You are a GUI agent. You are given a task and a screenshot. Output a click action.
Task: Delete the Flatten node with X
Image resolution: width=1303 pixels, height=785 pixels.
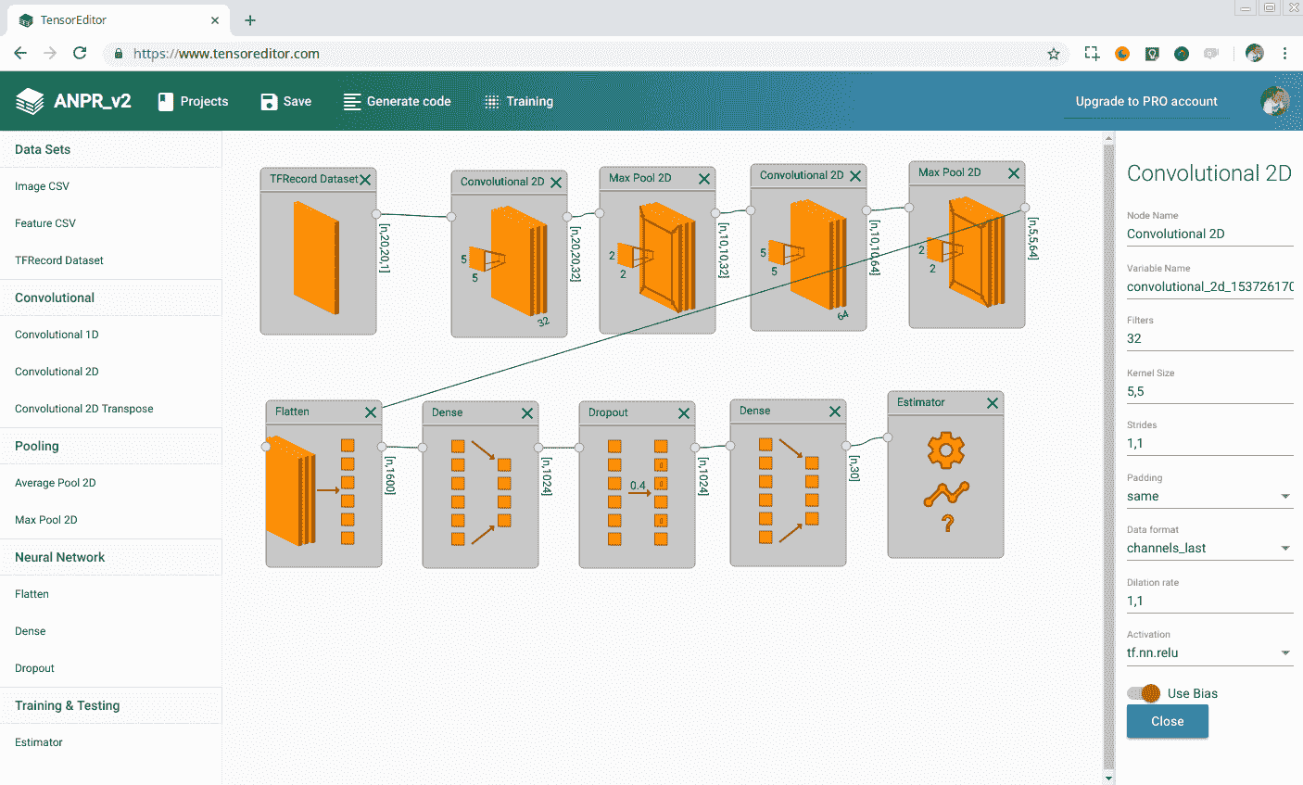tap(371, 412)
